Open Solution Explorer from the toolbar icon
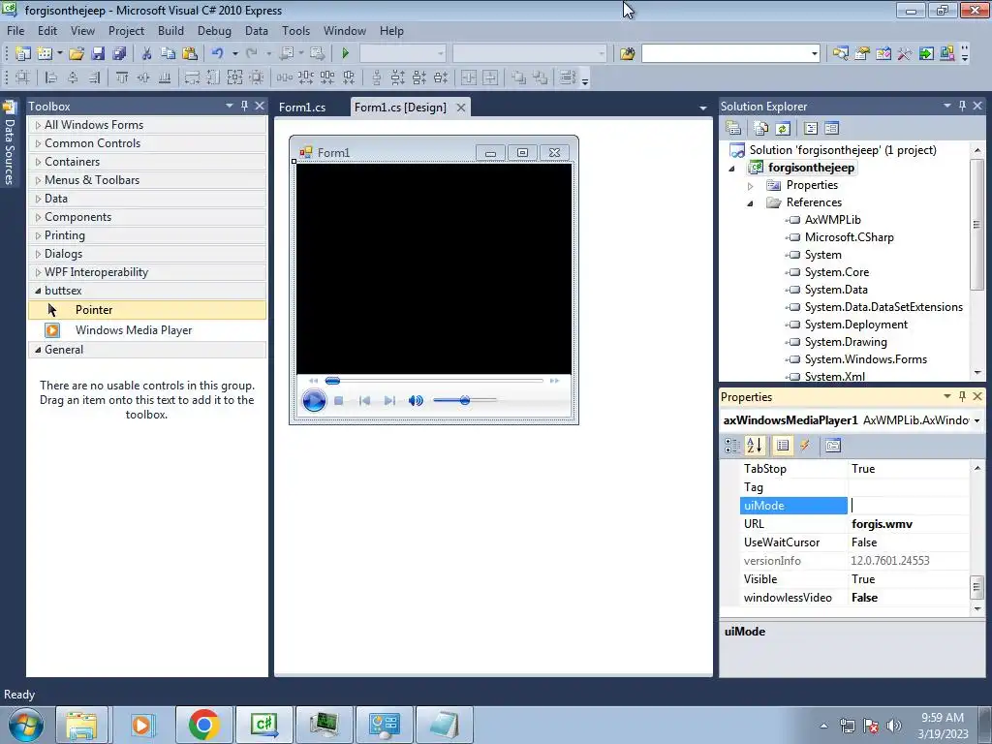 pyautogui.click(x=841, y=54)
